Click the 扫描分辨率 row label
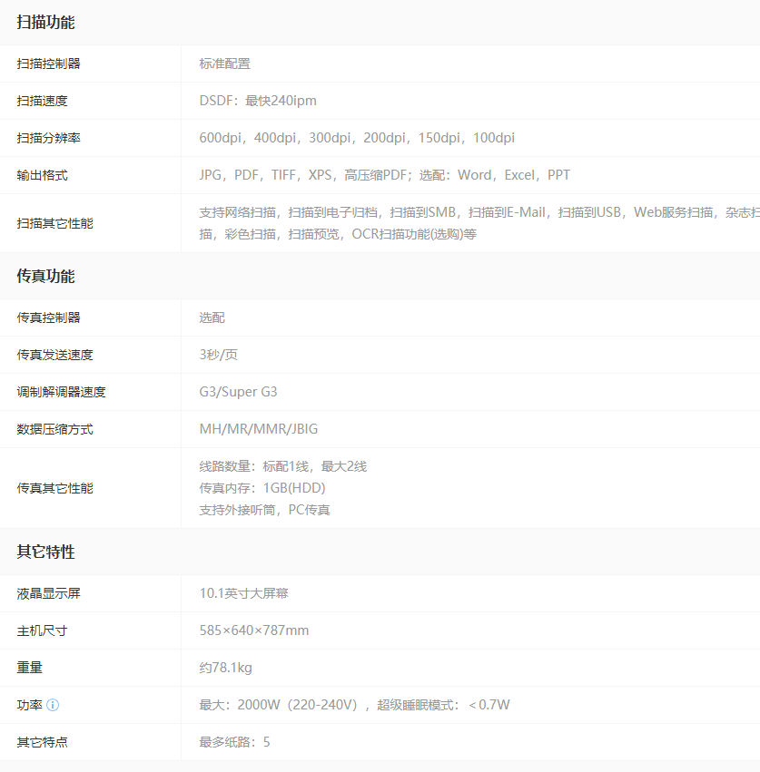The height and width of the screenshot is (772, 760). tap(49, 138)
